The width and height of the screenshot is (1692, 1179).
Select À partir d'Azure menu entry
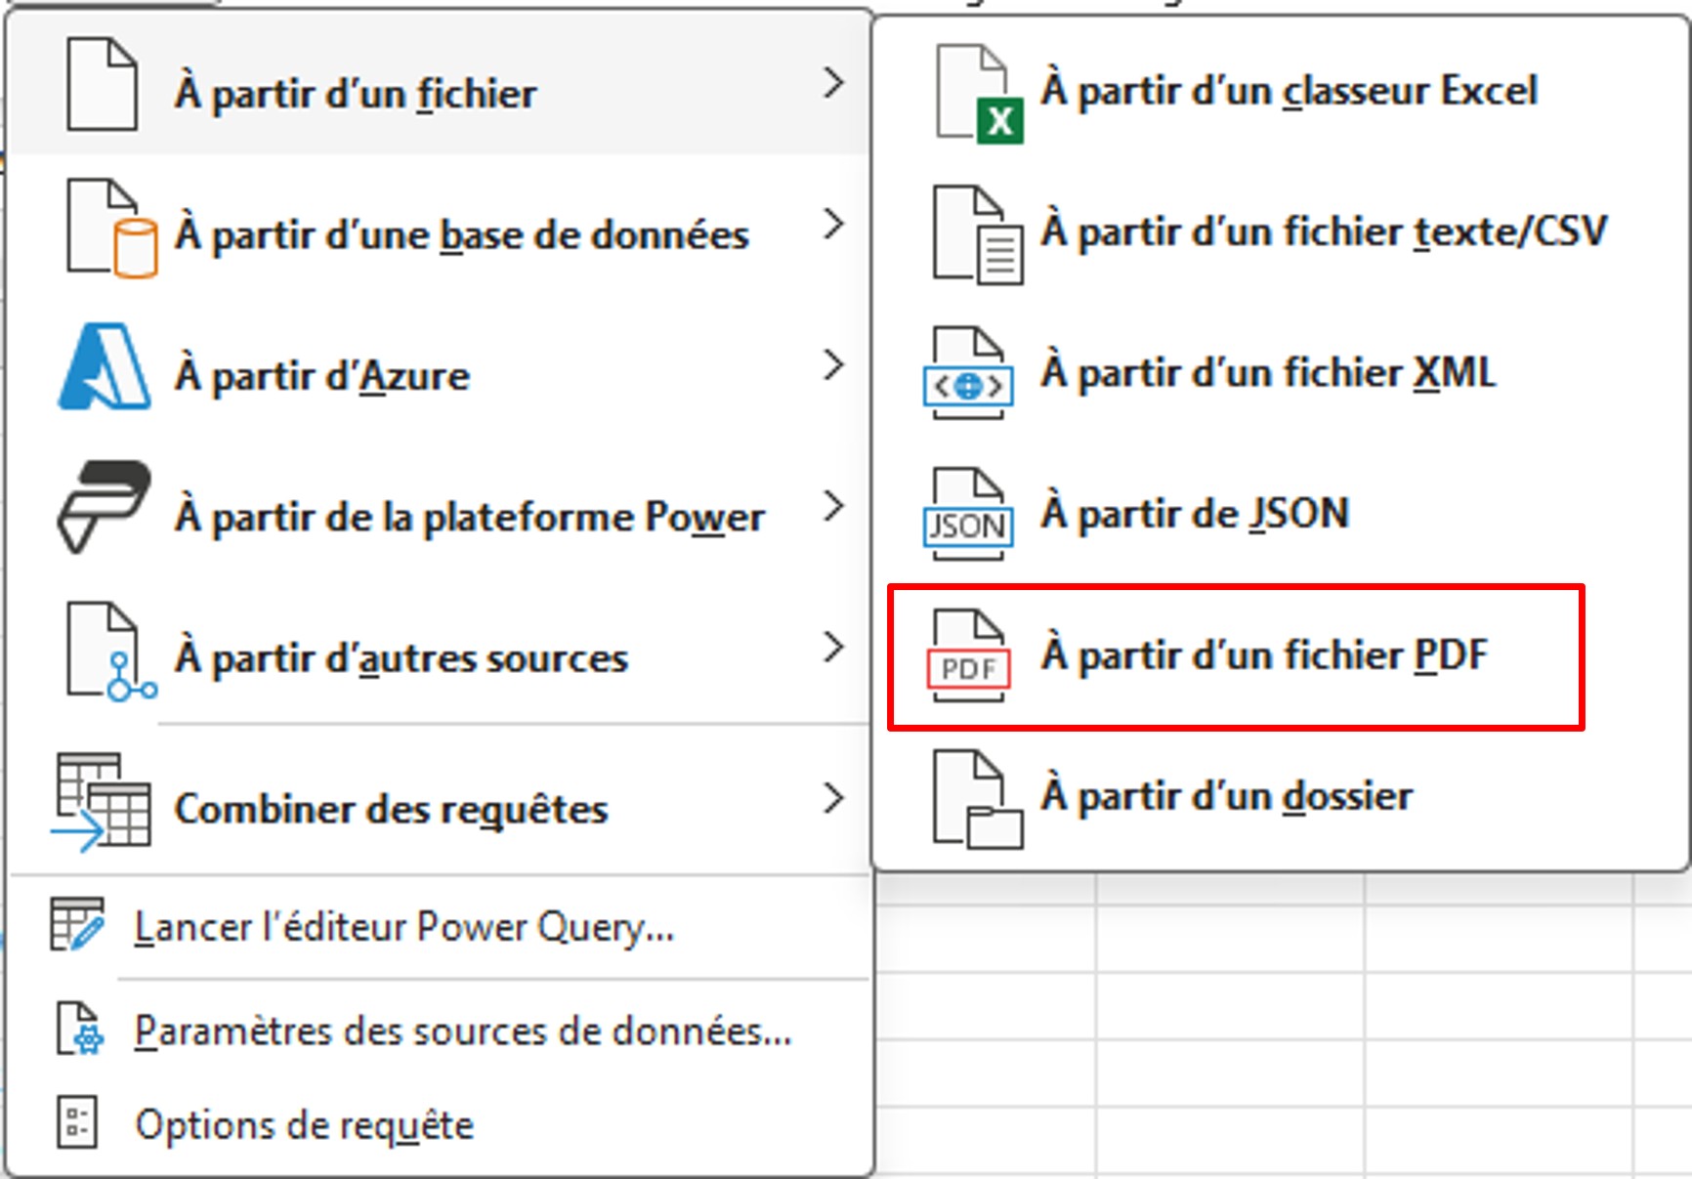440,367
